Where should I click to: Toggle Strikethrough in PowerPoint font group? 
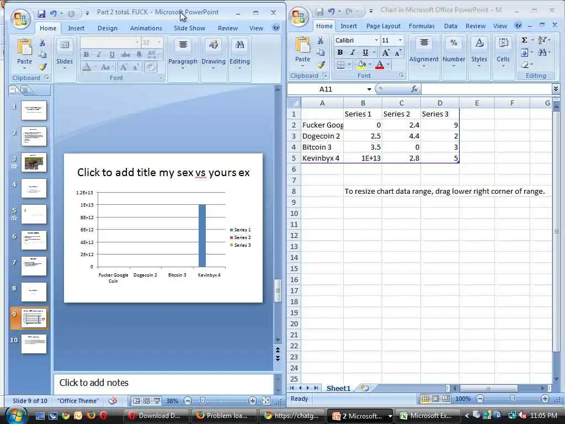125,55
